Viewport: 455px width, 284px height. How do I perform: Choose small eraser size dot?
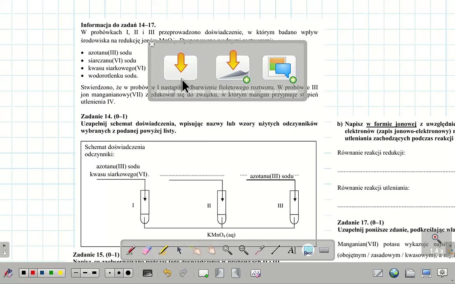coord(110,273)
